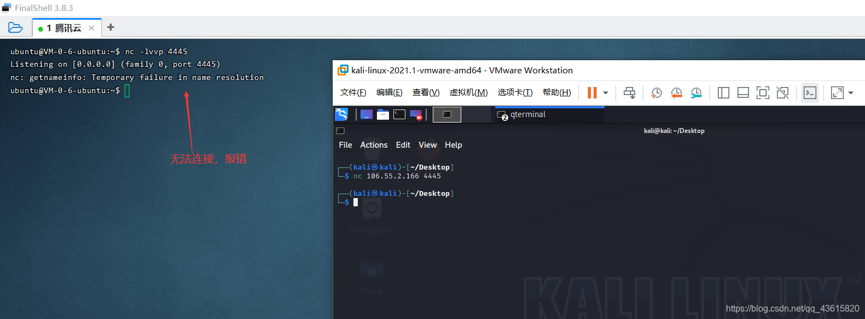This screenshot has height=319, width=865.
Task: Select the qterminal taskbar entry
Action: (549, 114)
